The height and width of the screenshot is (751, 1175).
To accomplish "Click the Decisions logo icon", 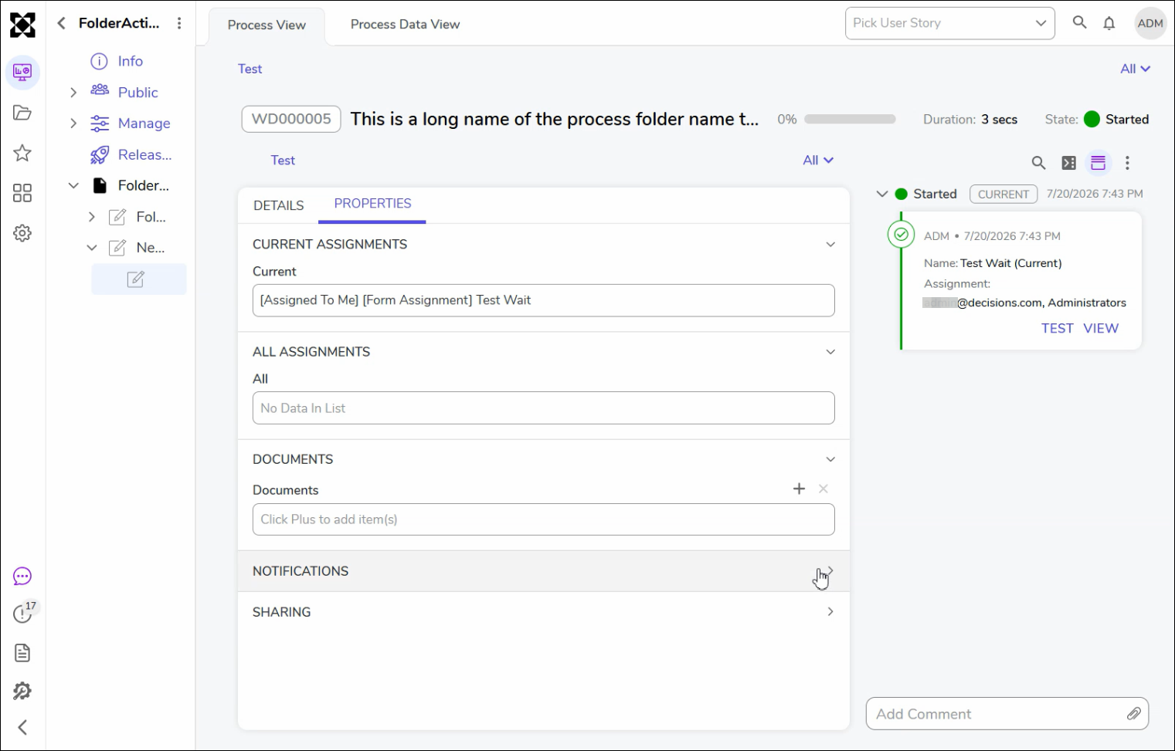I will (22, 25).
